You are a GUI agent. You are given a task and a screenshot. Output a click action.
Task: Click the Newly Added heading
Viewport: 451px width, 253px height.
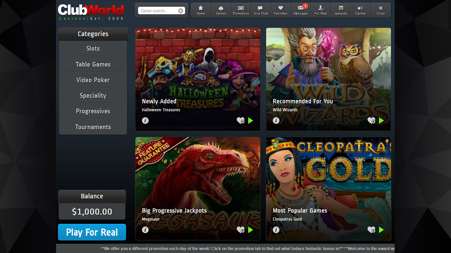pyautogui.click(x=159, y=101)
